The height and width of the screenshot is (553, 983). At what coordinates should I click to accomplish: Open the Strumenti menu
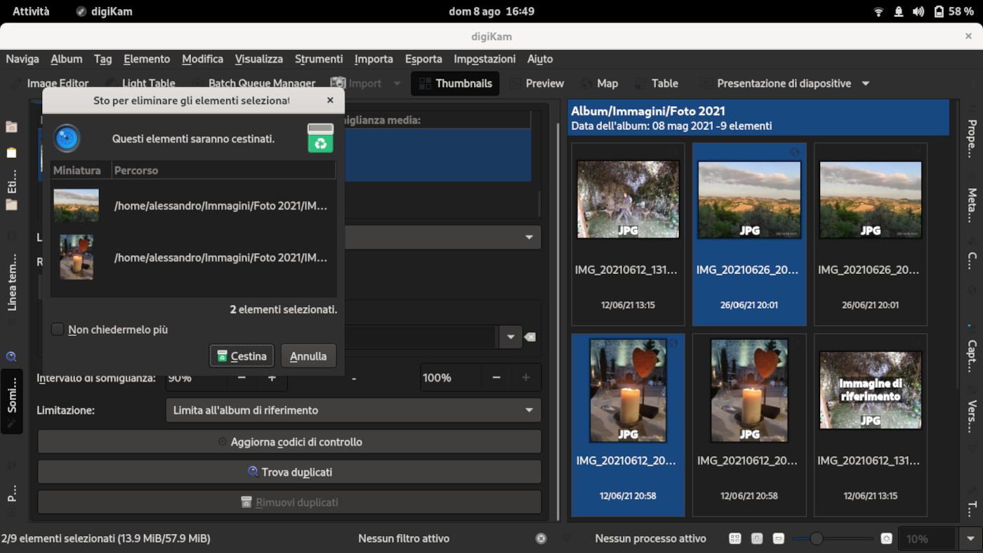pos(319,59)
